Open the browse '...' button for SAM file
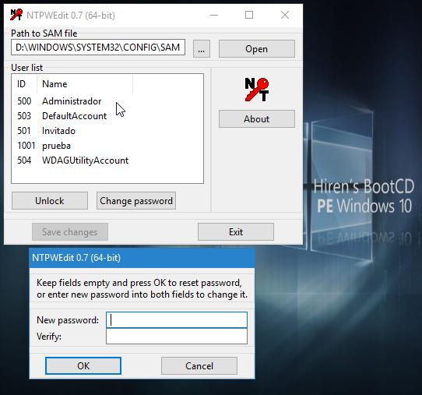 tap(202, 49)
